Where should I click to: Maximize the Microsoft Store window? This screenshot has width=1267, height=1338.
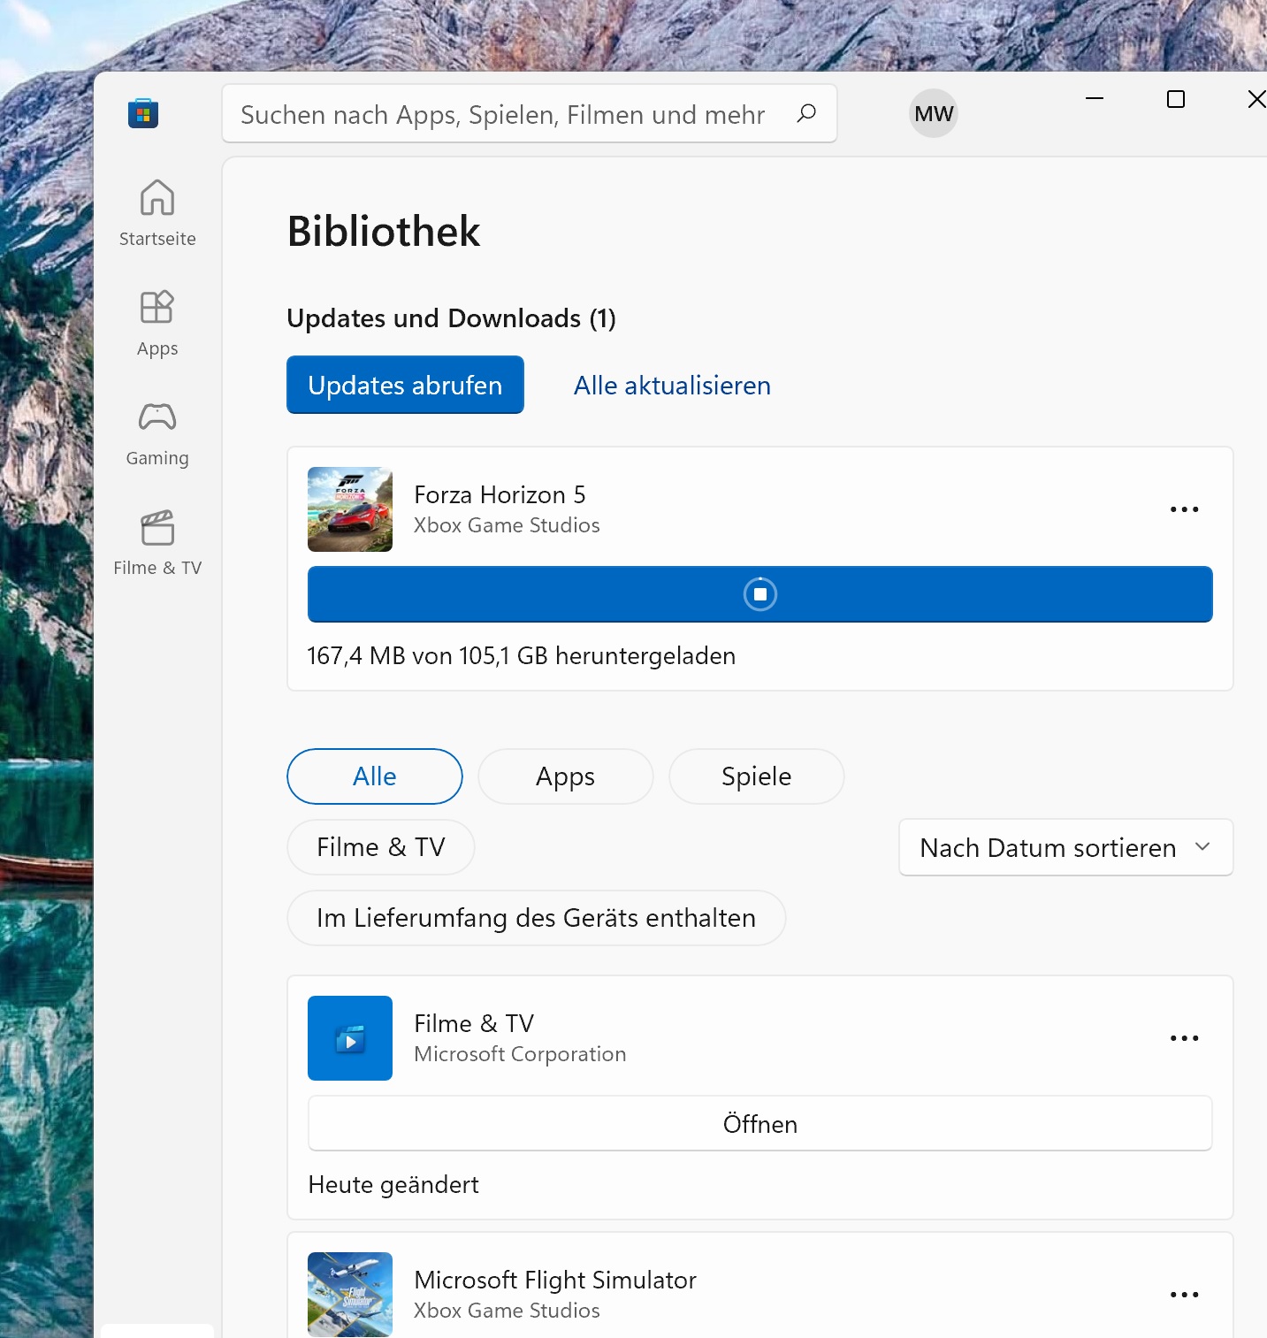click(1176, 99)
